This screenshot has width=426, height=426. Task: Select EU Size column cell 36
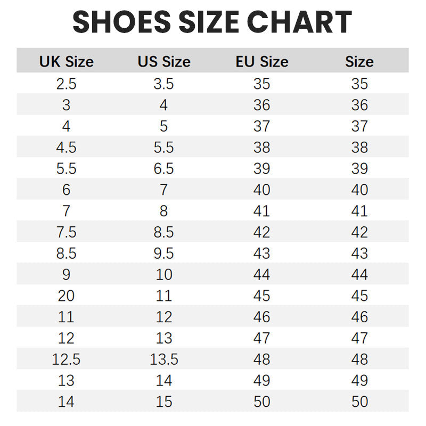pyautogui.click(x=261, y=105)
